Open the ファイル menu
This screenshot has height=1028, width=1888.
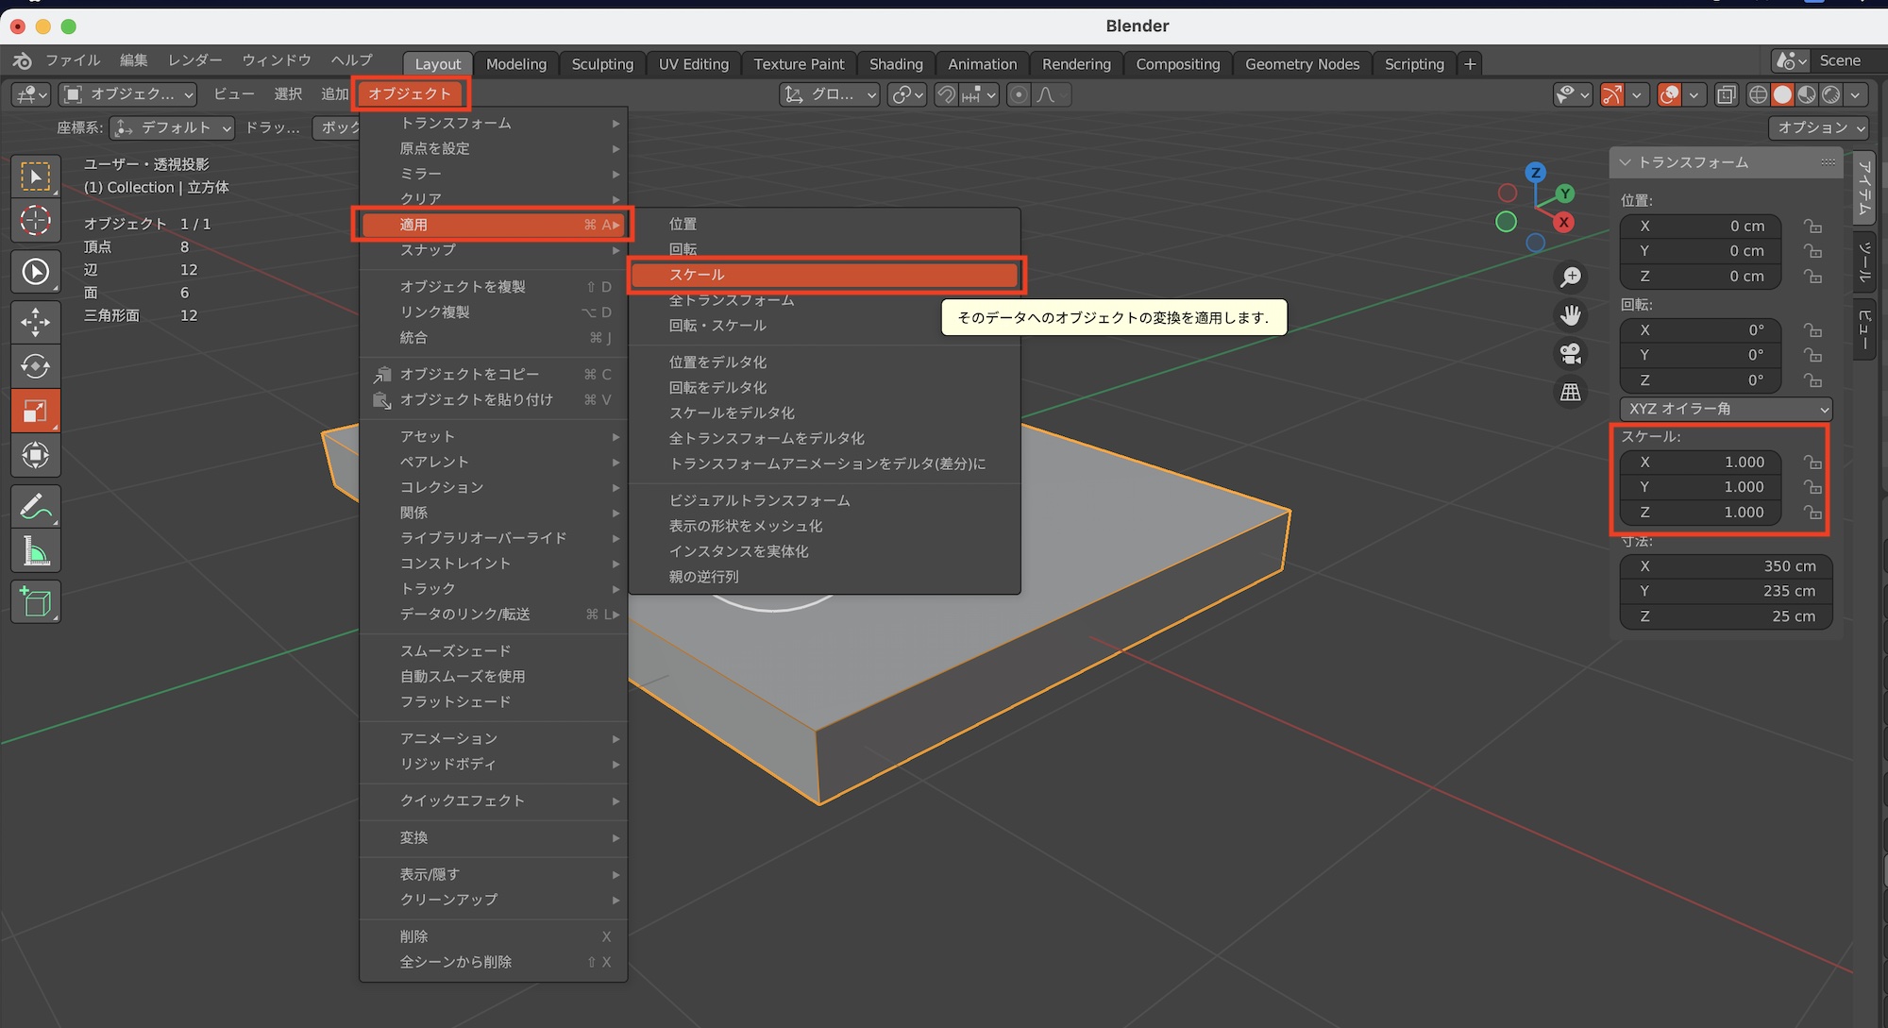[x=72, y=60]
